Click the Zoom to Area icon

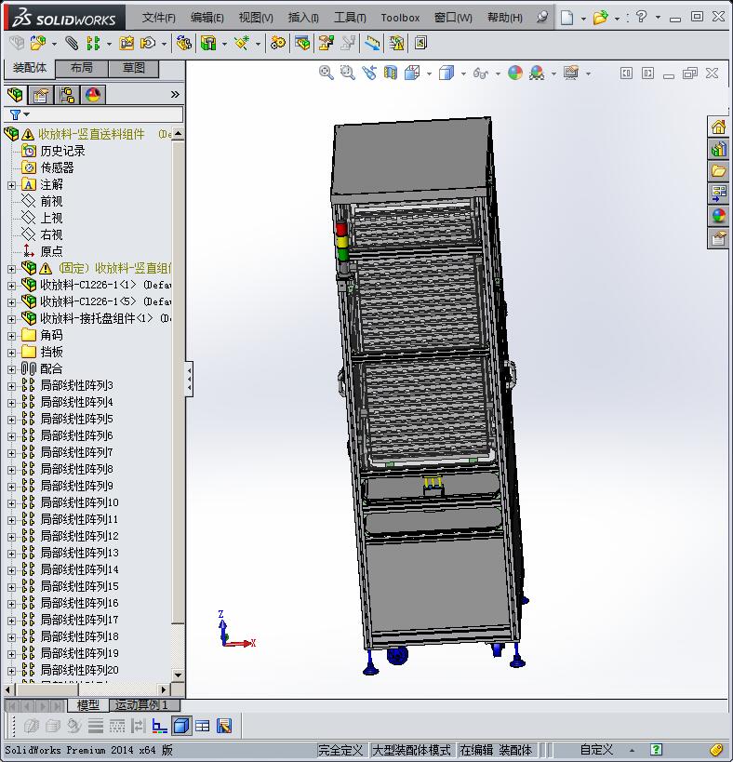pos(347,74)
